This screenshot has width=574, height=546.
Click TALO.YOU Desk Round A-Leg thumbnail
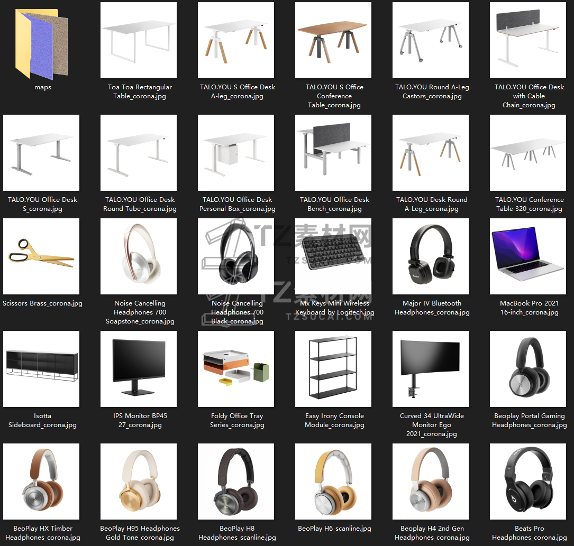431,153
